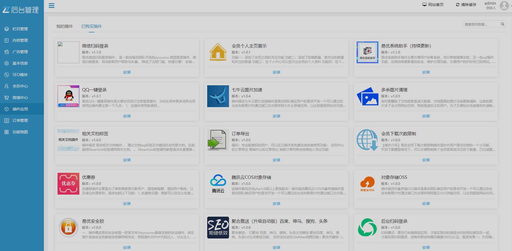
Task: Click 清除缓存 to clear the cache
Action: point(466,4)
